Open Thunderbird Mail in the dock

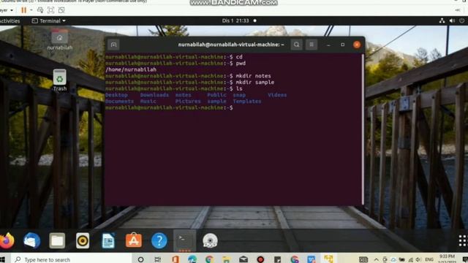(32, 240)
